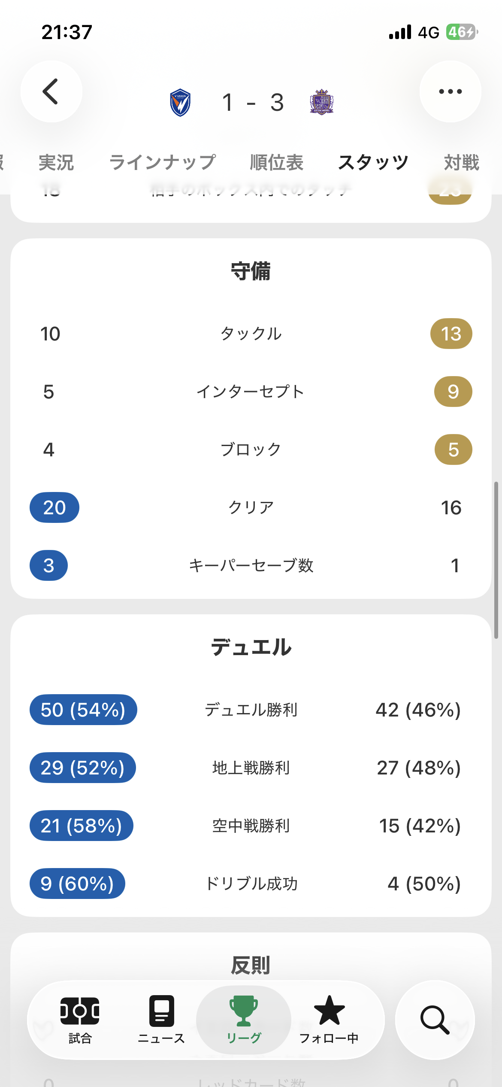Tap the back arrow button

[51, 91]
